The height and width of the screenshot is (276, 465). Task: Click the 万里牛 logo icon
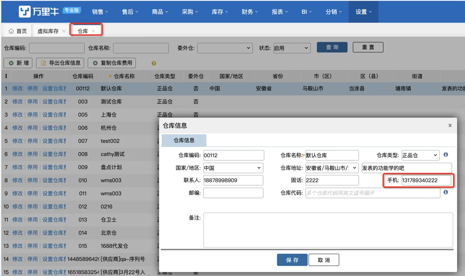pyautogui.click(x=24, y=11)
